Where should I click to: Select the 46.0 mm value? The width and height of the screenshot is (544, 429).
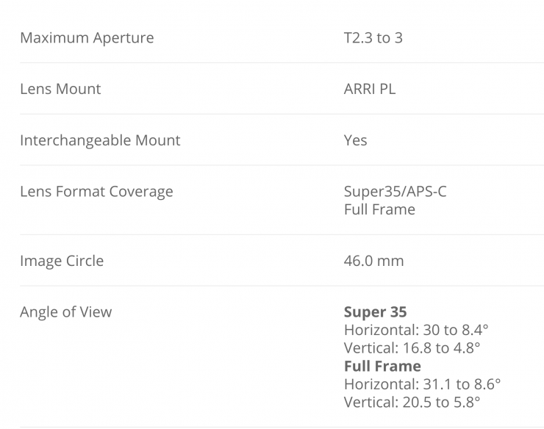pos(373,261)
